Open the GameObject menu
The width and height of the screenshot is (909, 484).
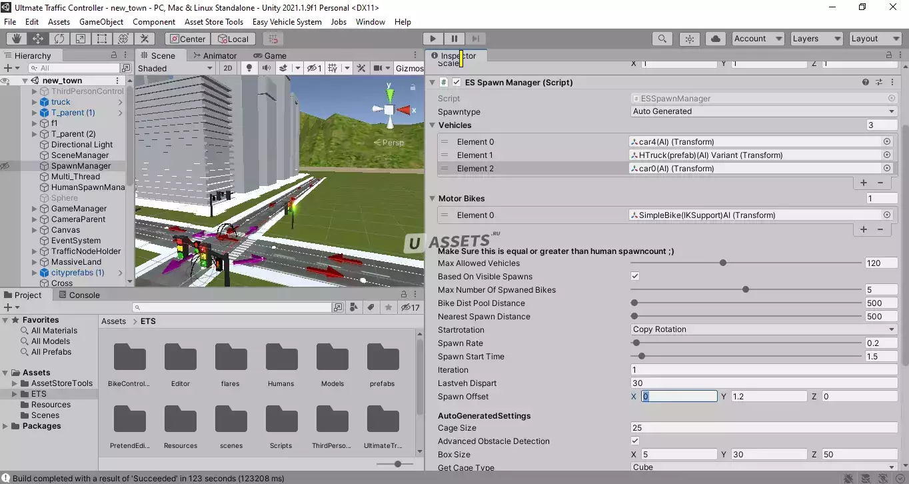click(x=101, y=21)
